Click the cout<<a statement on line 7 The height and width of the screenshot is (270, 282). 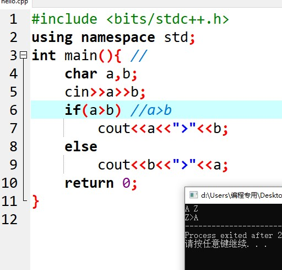[x=163, y=129]
